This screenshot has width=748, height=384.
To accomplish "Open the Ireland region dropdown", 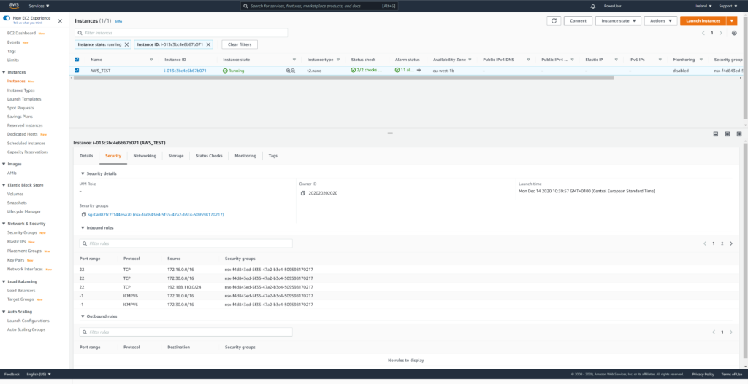I will [703, 6].
